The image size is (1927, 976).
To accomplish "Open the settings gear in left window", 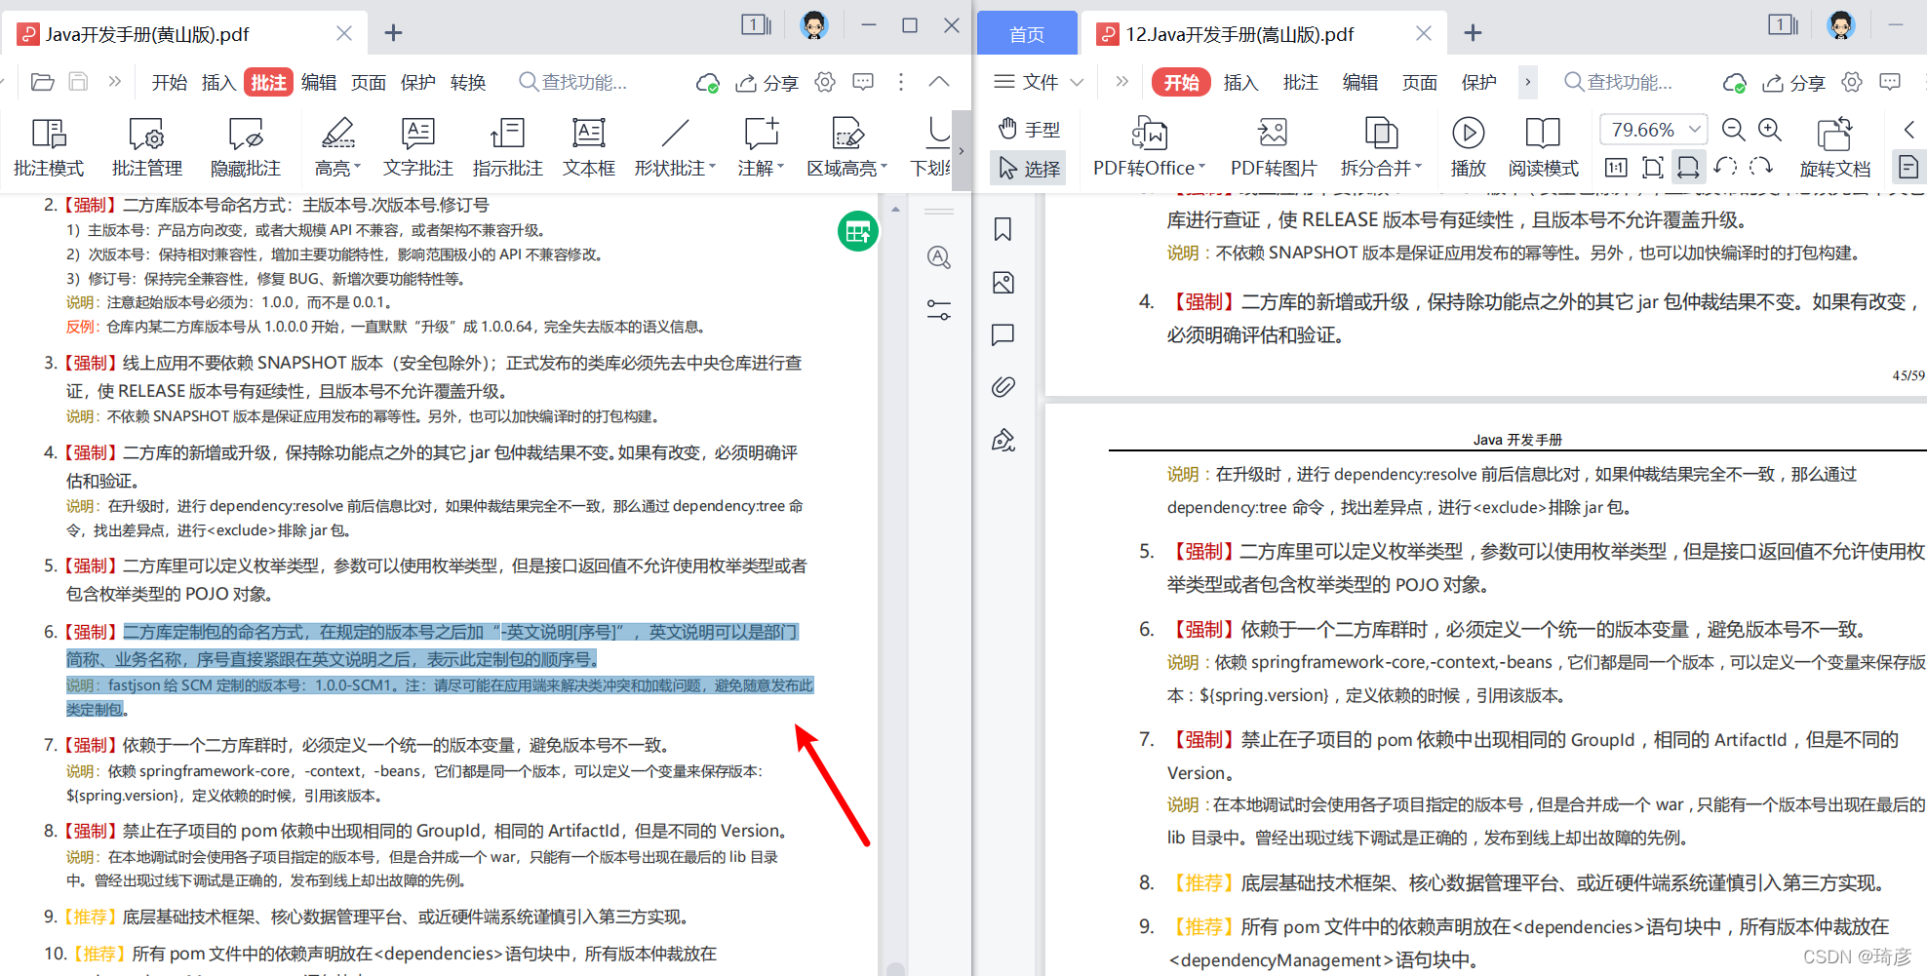I will tap(825, 82).
